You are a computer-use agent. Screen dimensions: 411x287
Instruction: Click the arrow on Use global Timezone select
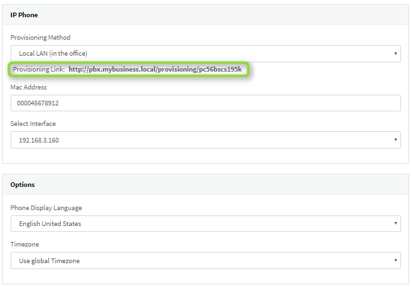click(396, 260)
